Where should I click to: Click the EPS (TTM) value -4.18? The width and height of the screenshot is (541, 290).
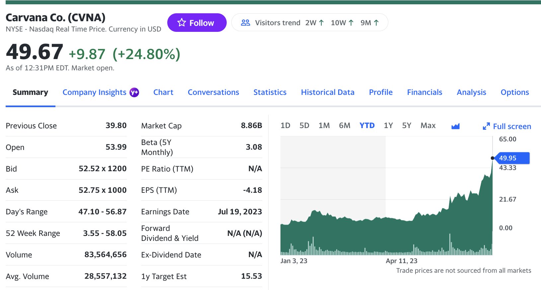click(x=253, y=190)
